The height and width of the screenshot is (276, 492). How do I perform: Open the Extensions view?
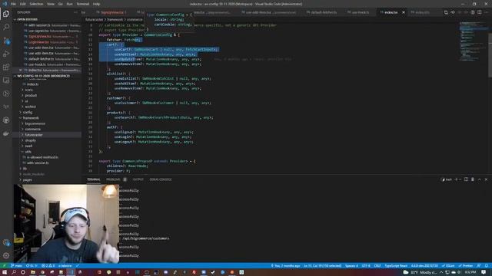6,67
